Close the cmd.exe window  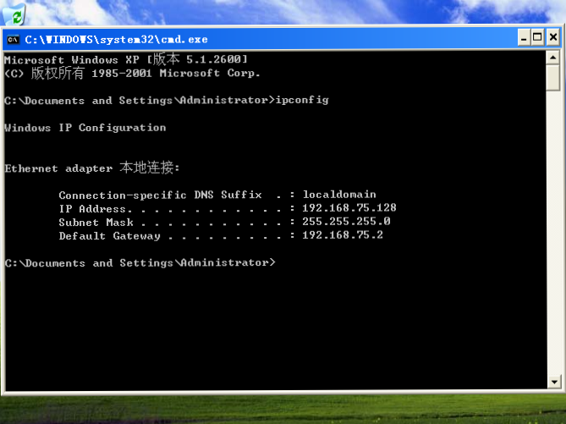click(553, 37)
